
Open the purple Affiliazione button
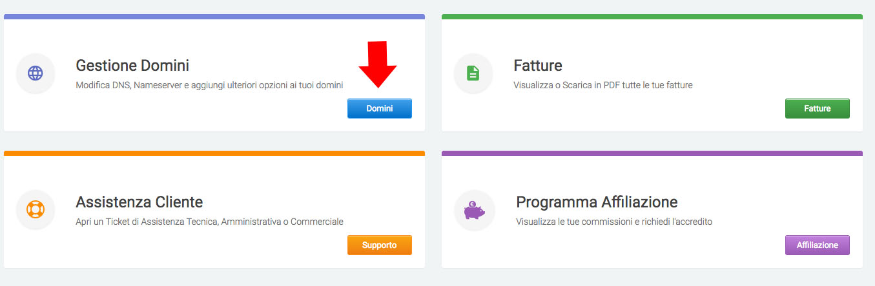tap(818, 245)
